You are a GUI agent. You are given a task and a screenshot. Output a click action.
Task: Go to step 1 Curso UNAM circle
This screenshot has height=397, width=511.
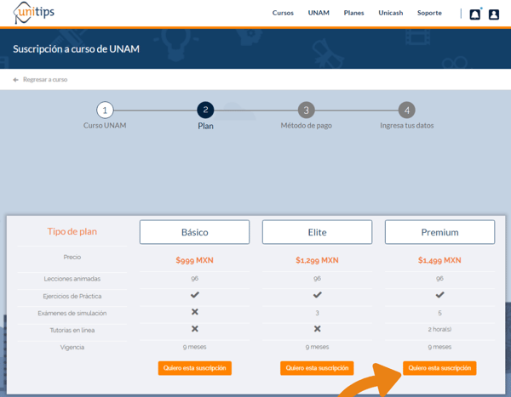coord(105,110)
